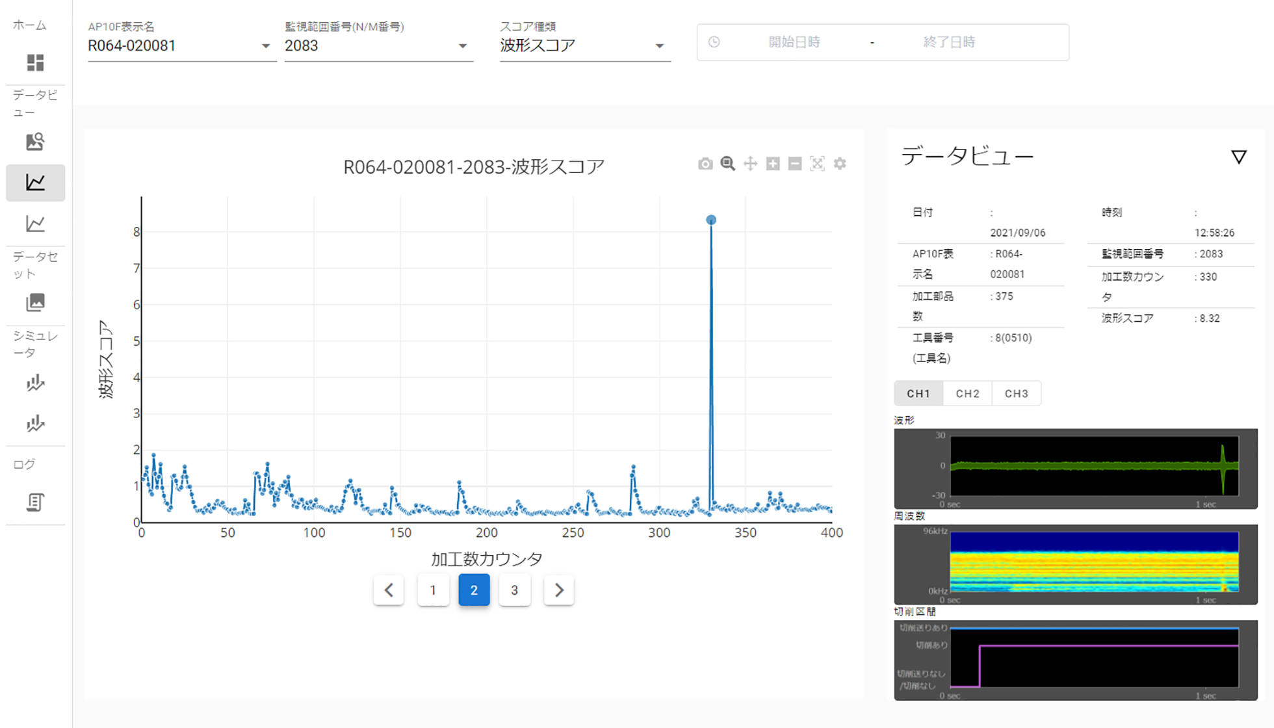
Task: Click the 開始日時 date field
Action: pyautogui.click(x=794, y=42)
